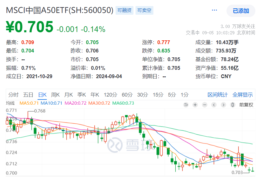
Task: Click the MA60:0.73 moving average label
Action: (x=123, y=103)
